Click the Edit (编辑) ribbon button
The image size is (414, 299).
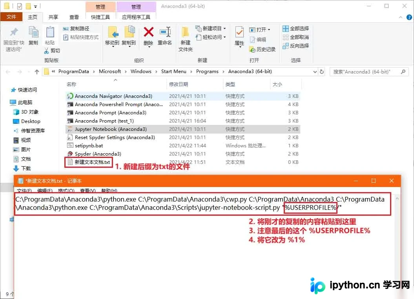coord(258,39)
